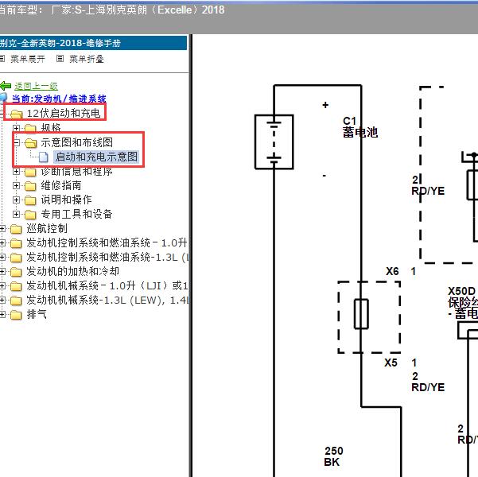This screenshot has height=477, width=478.
Task: Expand the 诊断信息和程序 node
Action: (x=17, y=171)
